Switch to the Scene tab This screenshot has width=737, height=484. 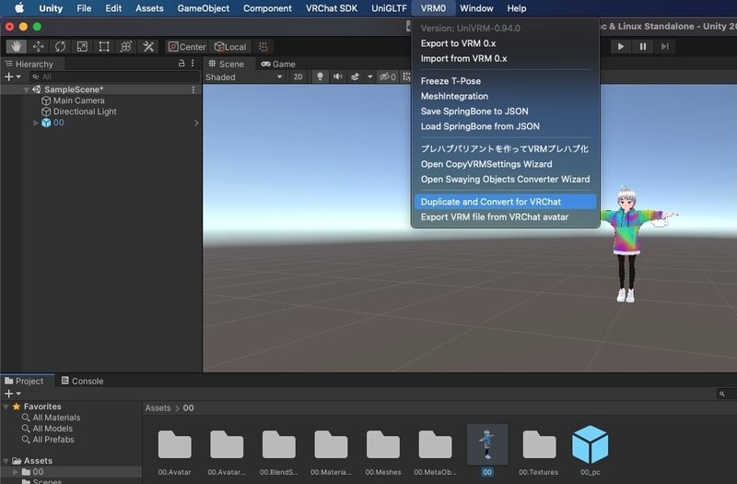[226, 64]
